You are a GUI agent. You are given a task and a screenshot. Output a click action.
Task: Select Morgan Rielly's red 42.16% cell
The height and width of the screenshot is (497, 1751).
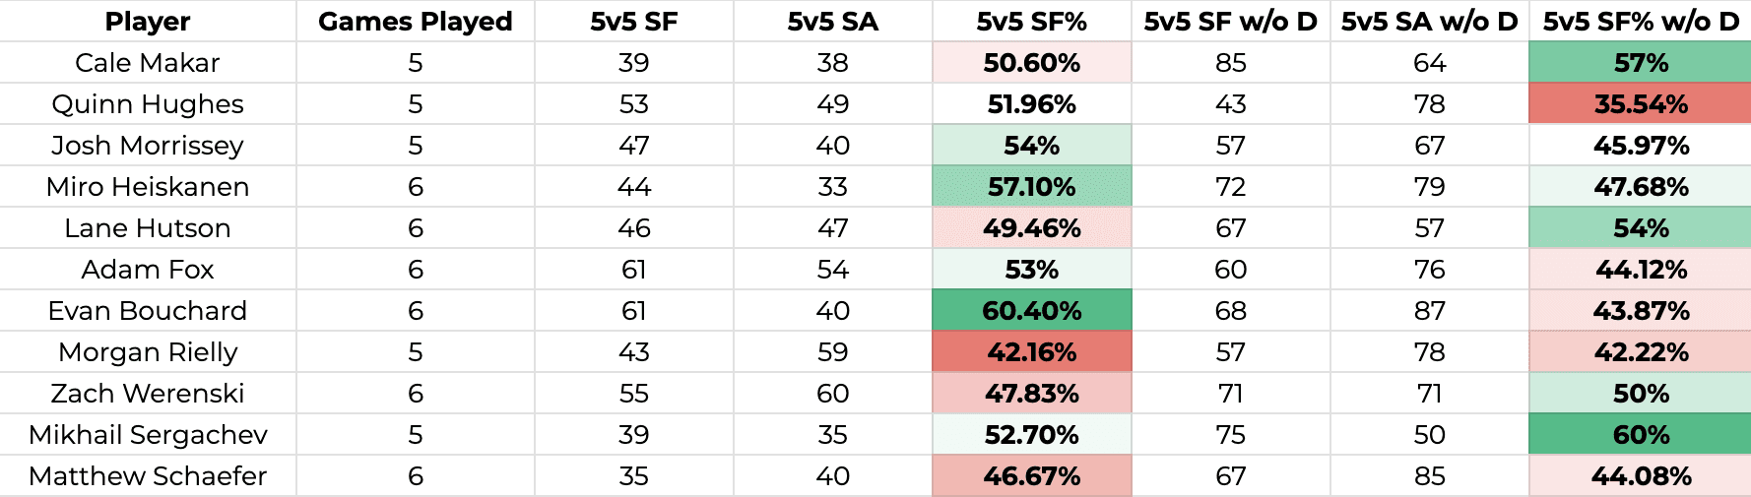tap(1031, 352)
